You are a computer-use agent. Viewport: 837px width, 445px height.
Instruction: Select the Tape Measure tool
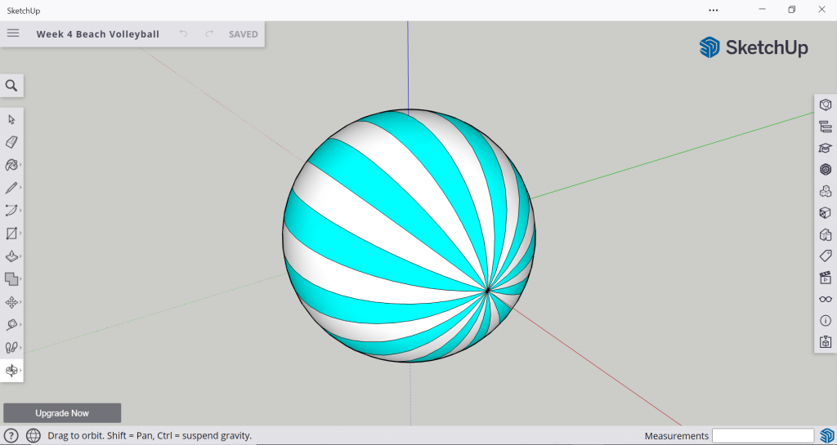pyautogui.click(x=11, y=324)
